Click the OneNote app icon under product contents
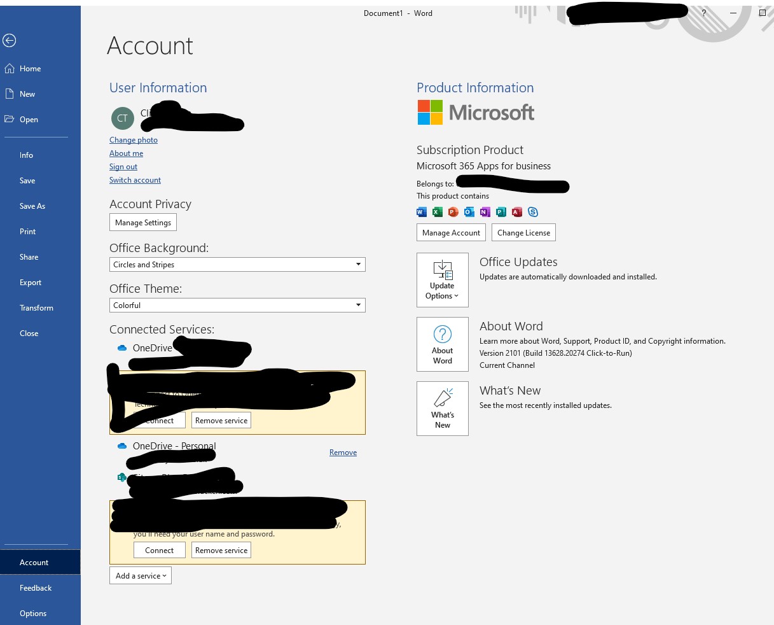Image resolution: width=774 pixels, height=625 pixels. [x=485, y=212]
